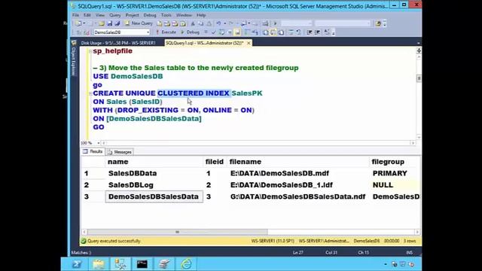This screenshot has width=482, height=271.
Task: Click the Comment Out Selected Lines icon
Action: click(291, 32)
